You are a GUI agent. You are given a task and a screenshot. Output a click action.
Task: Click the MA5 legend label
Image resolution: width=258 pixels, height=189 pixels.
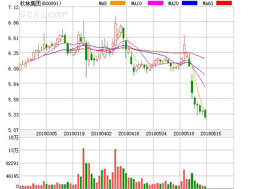[x=103, y=3]
